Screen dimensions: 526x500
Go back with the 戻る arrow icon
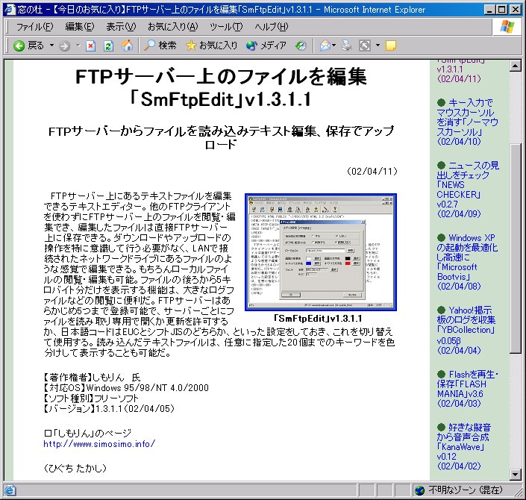point(19,46)
